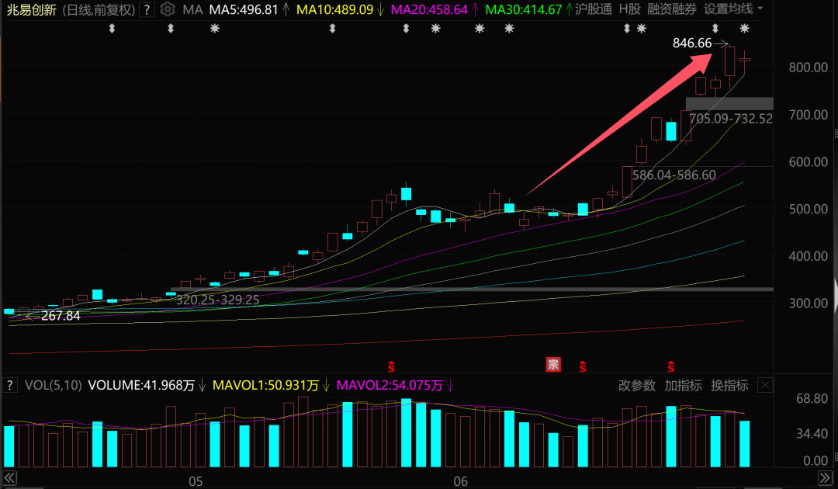This screenshot has width=838, height=489.
Task: Open the moving-average settings gear icon
Action: tap(168, 9)
